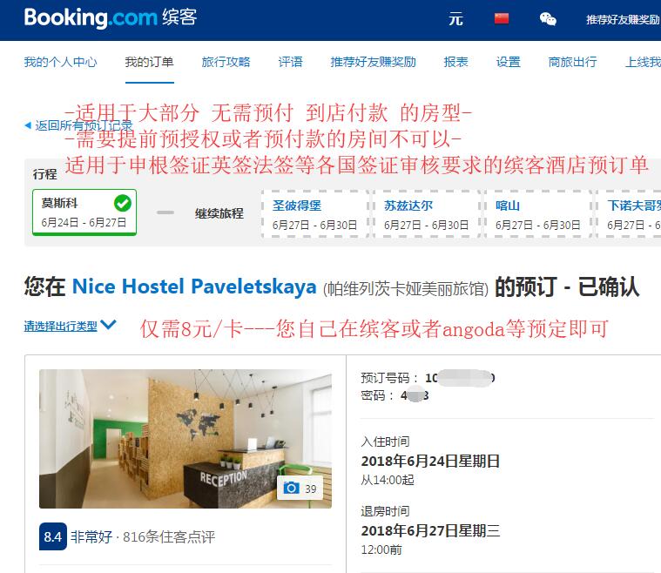Open the WeChat icon in header
The height and width of the screenshot is (573, 661).
pos(548,19)
